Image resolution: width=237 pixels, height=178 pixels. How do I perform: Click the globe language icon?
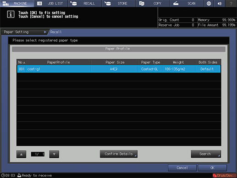pos(209,3)
